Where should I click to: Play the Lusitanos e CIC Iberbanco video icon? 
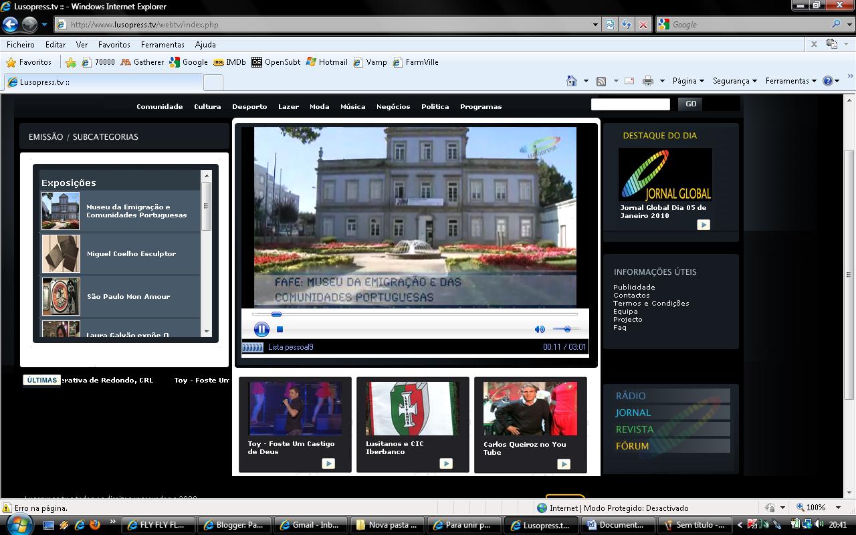[446, 463]
